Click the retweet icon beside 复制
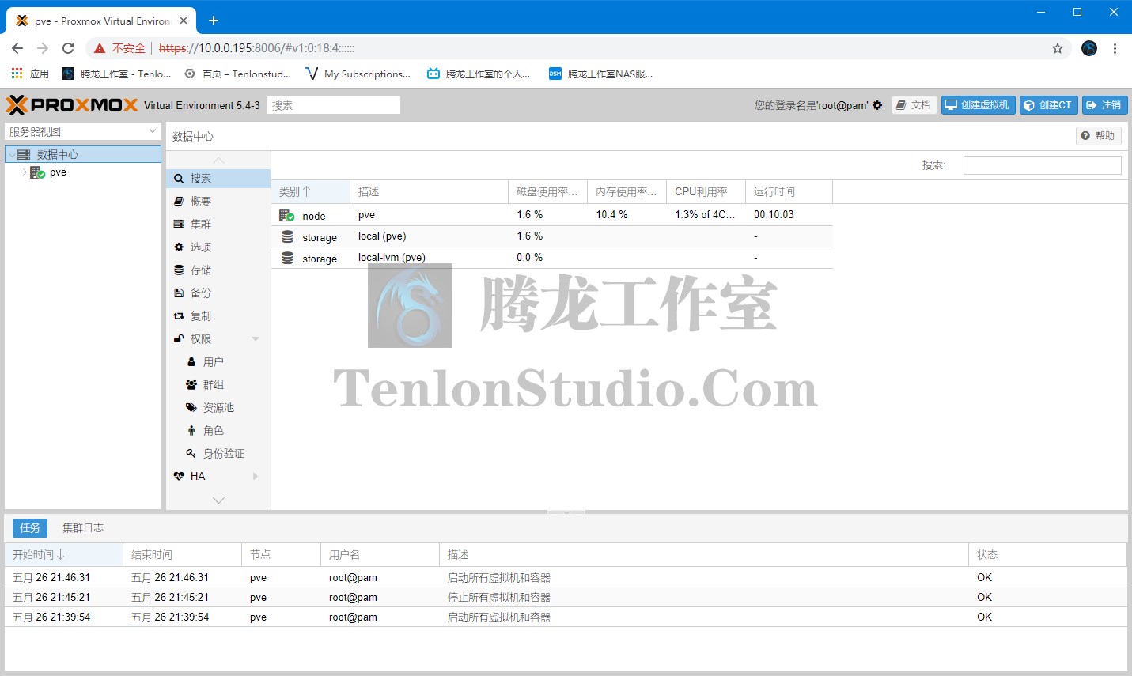The height and width of the screenshot is (676, 1132). [179, 316]
